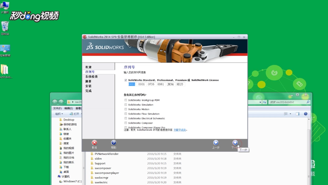Enable SolidWorks Workgroup PDM checkbox
Image resolution: width=328 pixels, height=185 pixels.
coord(126,100)
